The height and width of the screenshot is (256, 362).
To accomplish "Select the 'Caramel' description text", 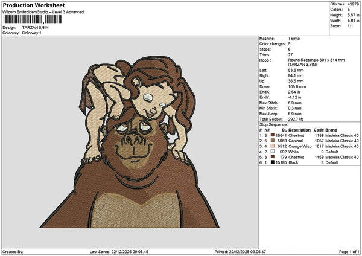I will tap(296, 141).
